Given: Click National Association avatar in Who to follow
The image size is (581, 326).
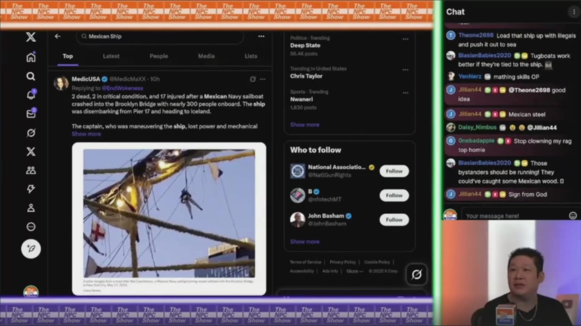Looking at the screenshot, I should 298,171.
